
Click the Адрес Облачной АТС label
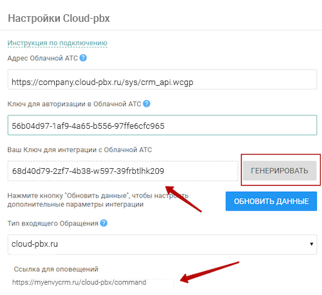tap(43, 58)
